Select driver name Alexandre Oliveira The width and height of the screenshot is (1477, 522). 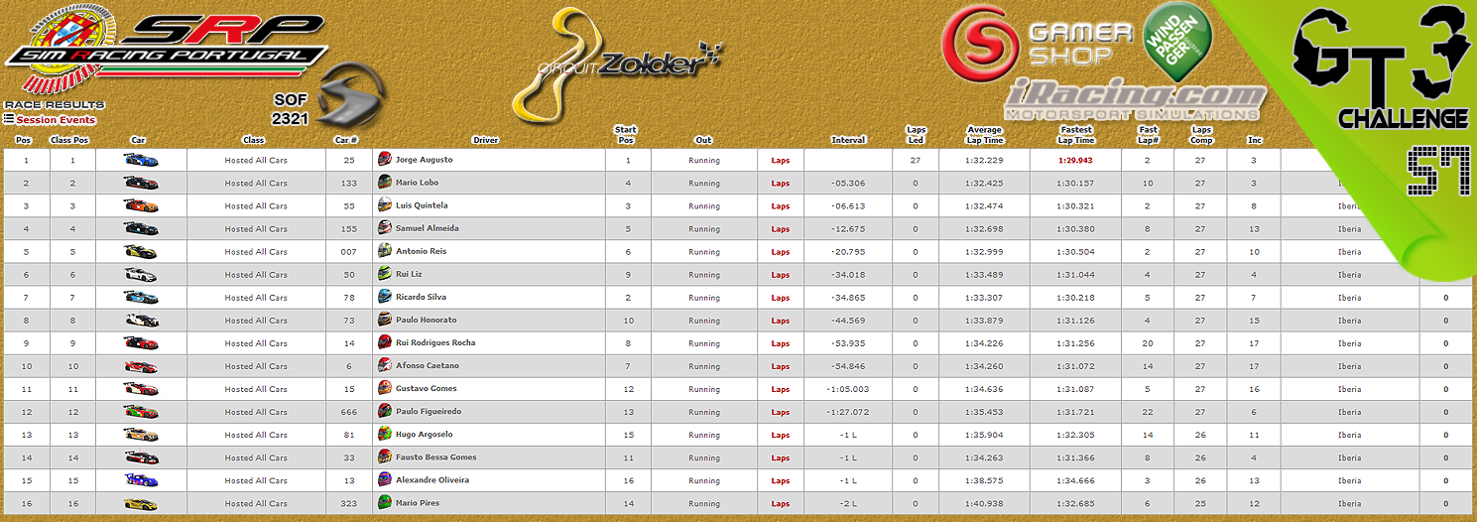point(432,480)
